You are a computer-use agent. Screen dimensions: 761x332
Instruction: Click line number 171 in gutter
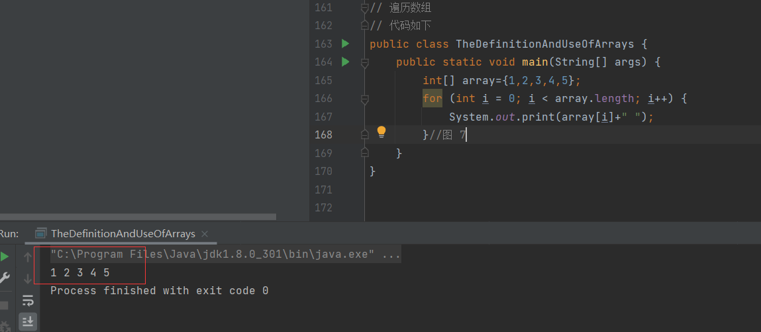tap(323, 190)
